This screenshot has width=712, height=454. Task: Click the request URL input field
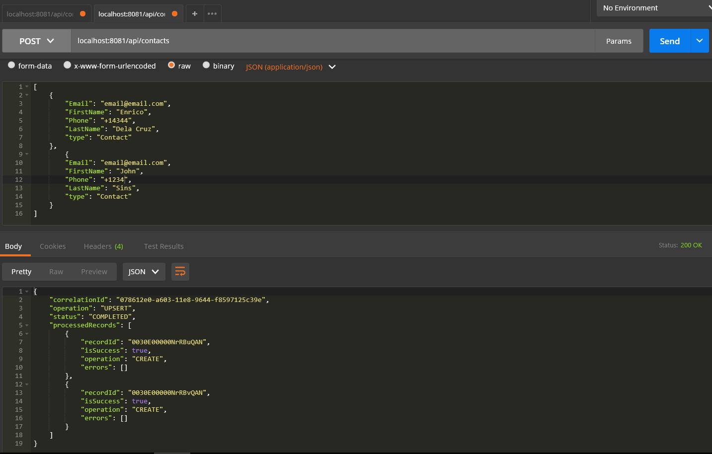click(x=333, y=41)
